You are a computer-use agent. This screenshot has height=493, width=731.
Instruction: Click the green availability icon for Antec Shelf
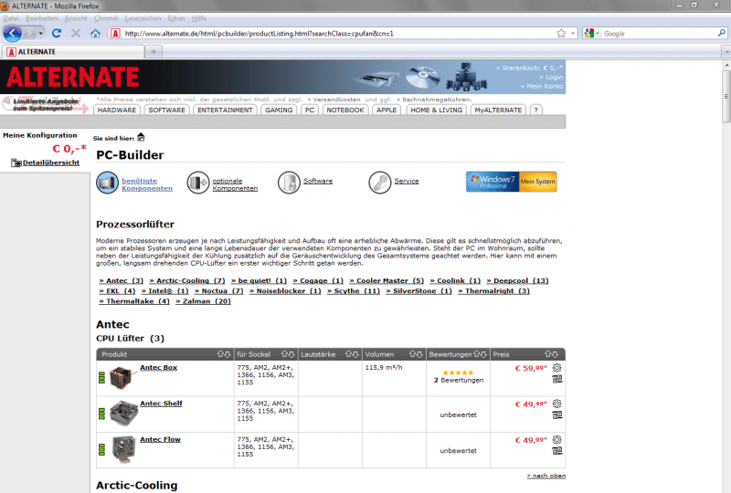pos(101,414)
